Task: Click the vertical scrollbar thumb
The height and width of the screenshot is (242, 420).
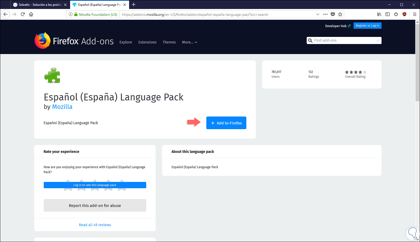Action: [x=417, y=63]
